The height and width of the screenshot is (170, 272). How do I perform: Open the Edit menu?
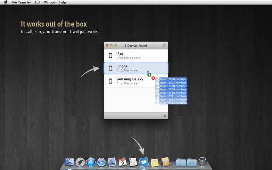click(37, 2)
